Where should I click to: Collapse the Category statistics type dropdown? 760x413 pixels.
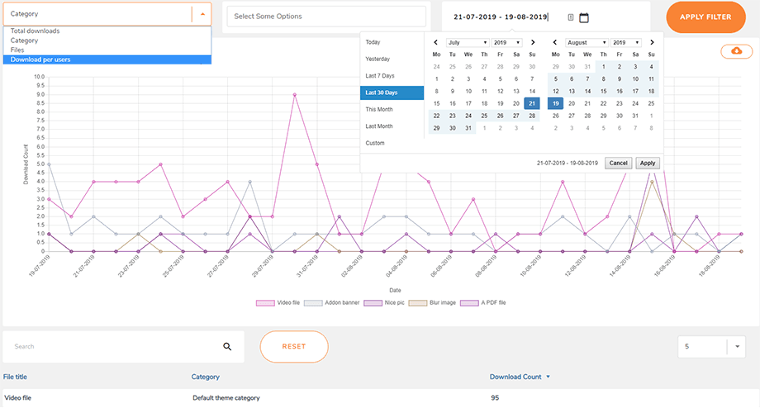[x=202, y=14]
